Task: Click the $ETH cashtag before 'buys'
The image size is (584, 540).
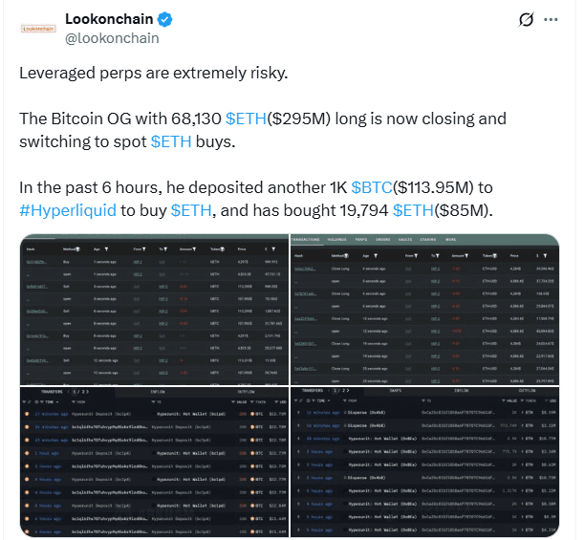Action: click(171, 141)
